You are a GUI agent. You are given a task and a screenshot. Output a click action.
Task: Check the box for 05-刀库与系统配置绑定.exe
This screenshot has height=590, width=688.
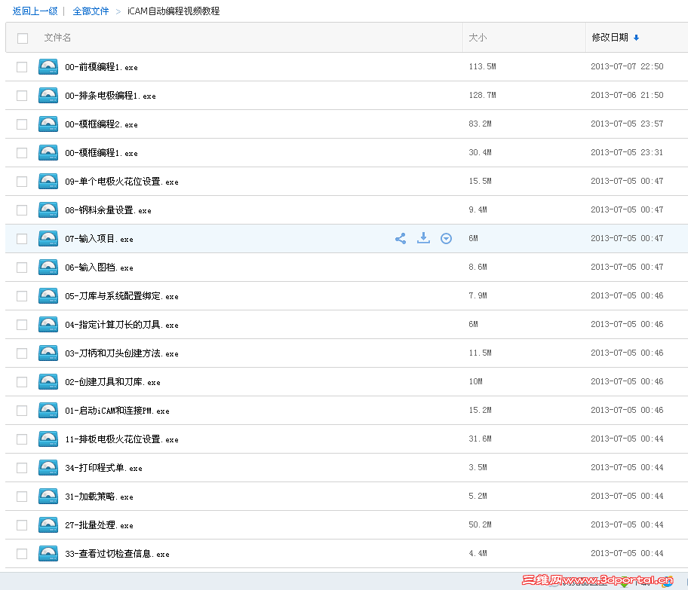tap(22, 296)
